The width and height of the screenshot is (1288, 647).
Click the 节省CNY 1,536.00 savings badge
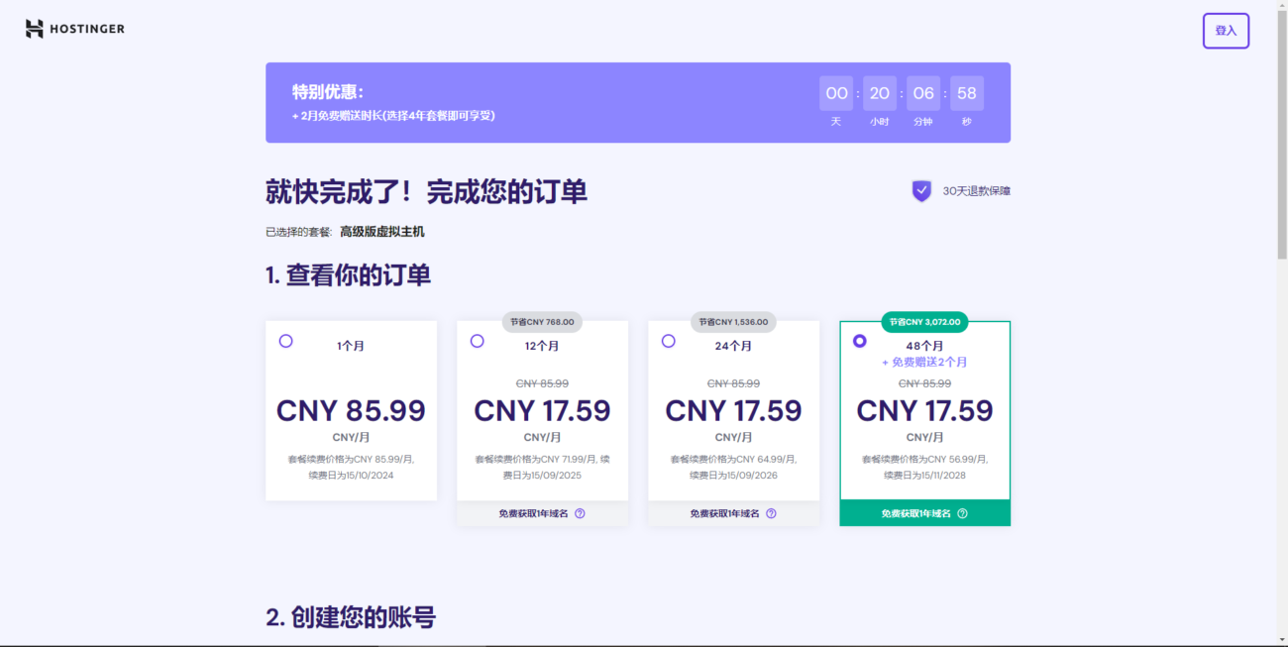point(733,322)
